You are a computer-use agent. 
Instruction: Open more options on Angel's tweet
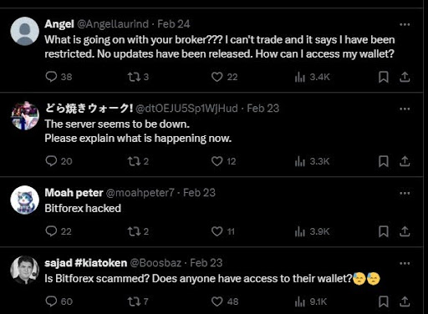click(405, 24)
